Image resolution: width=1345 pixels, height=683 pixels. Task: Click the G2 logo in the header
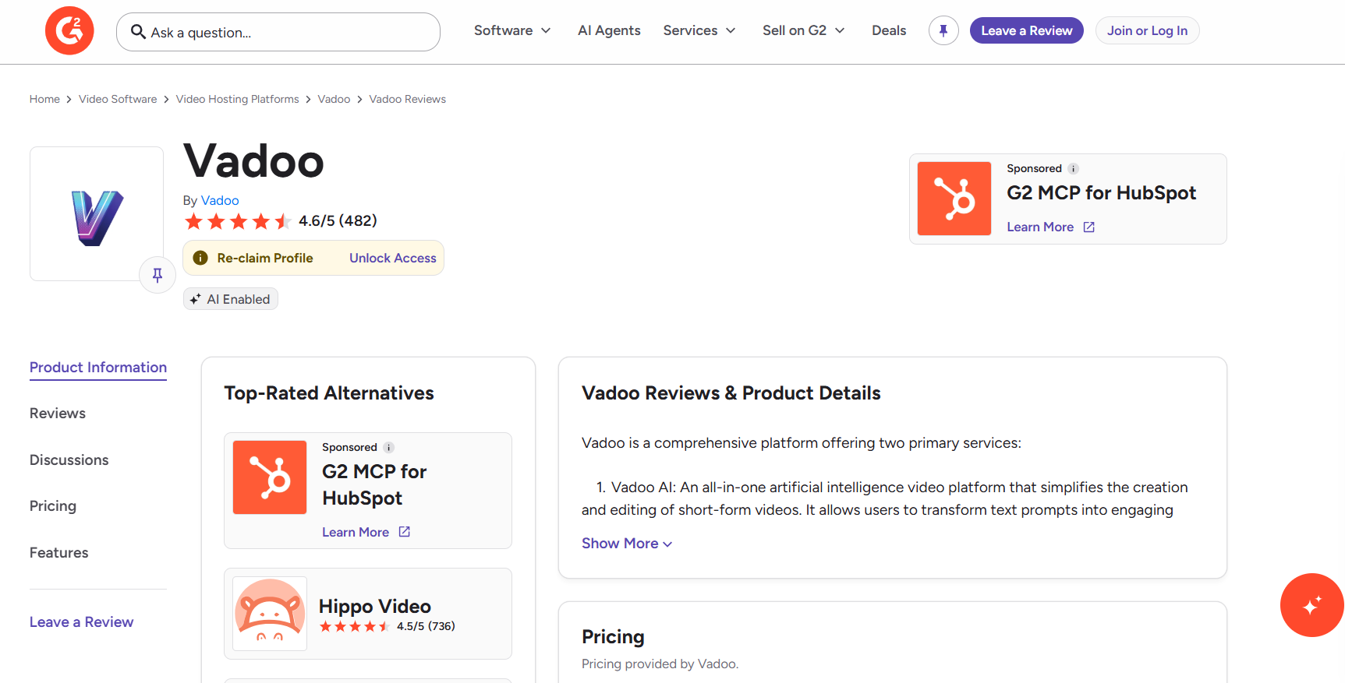pos(69,30)
